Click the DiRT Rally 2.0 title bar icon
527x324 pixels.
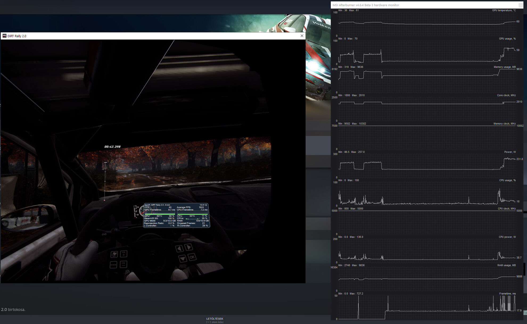(4, 36)
